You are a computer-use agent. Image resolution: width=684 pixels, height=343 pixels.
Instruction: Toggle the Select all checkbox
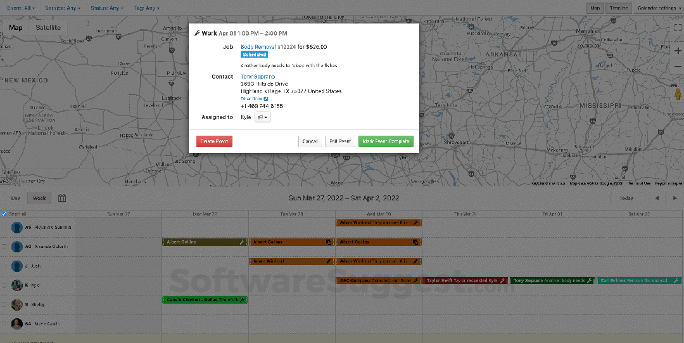coord(4,214)
